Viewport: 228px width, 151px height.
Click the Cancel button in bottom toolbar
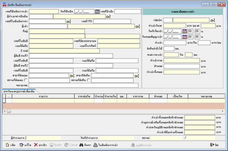click(x=71, y=145)
